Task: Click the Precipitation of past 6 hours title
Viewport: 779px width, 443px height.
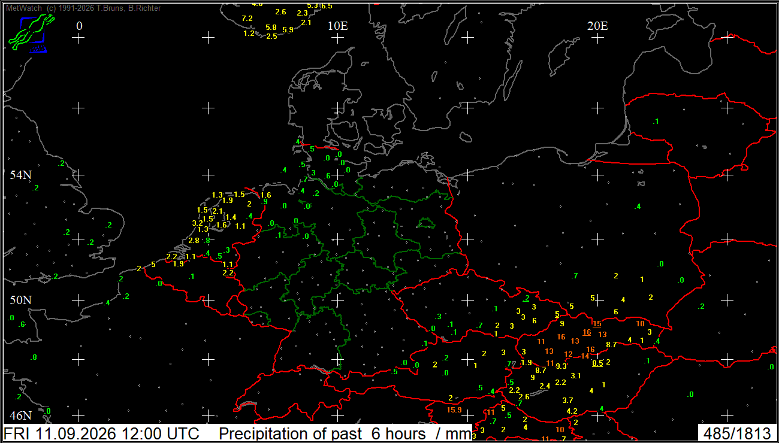Action: (x=346, y=433)
